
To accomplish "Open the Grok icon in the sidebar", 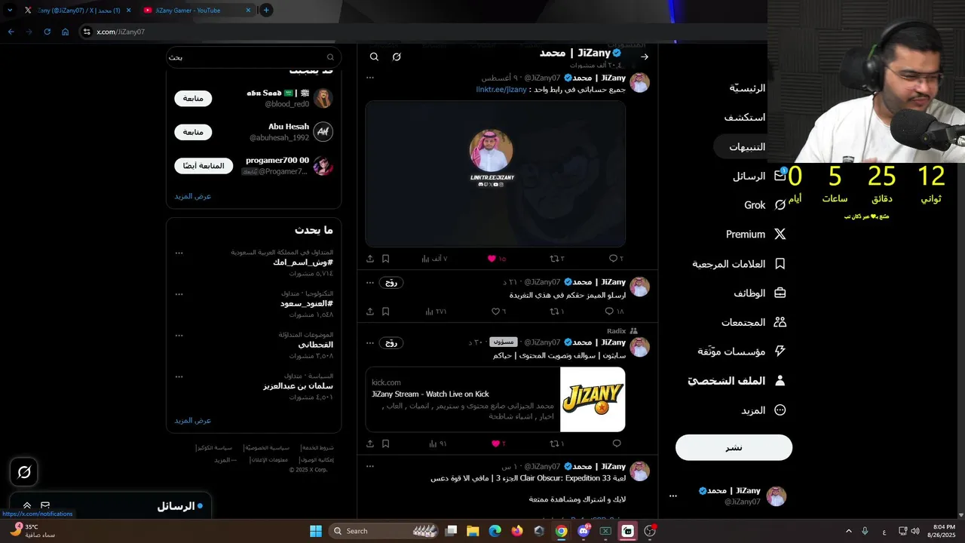I will tap(780, 205).
